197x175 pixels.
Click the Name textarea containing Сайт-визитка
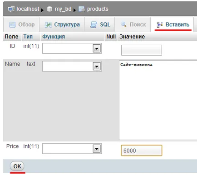tap(158, 100)
